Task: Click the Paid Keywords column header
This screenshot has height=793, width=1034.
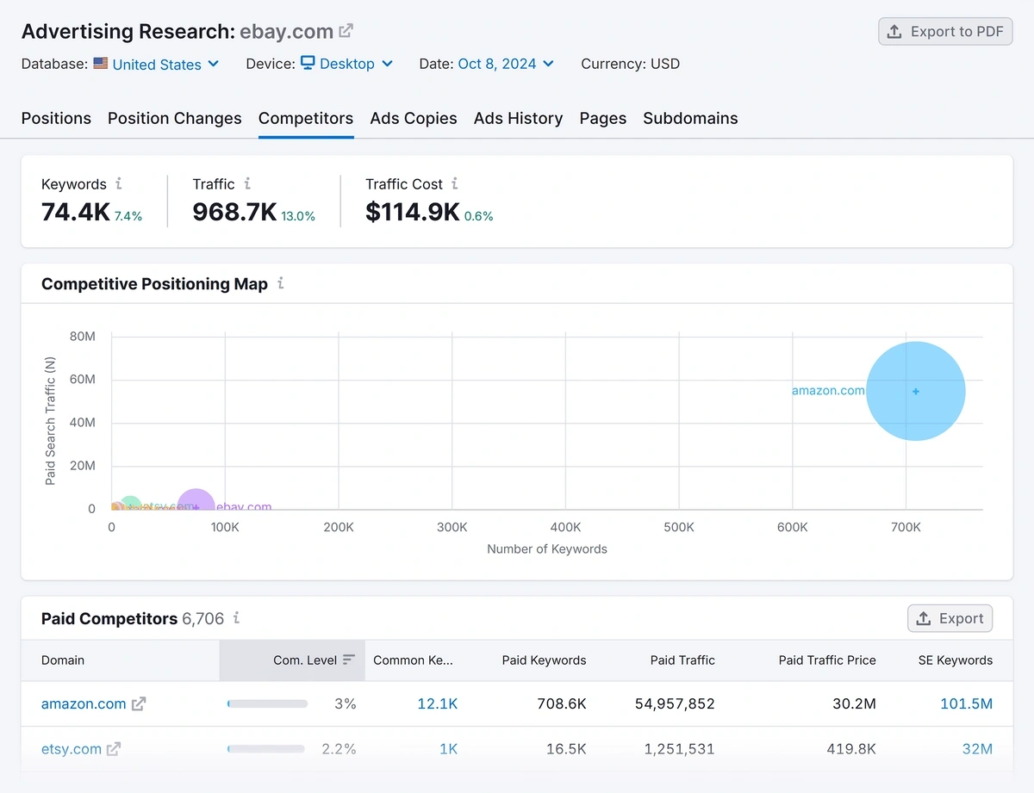Action: point(544,660)
